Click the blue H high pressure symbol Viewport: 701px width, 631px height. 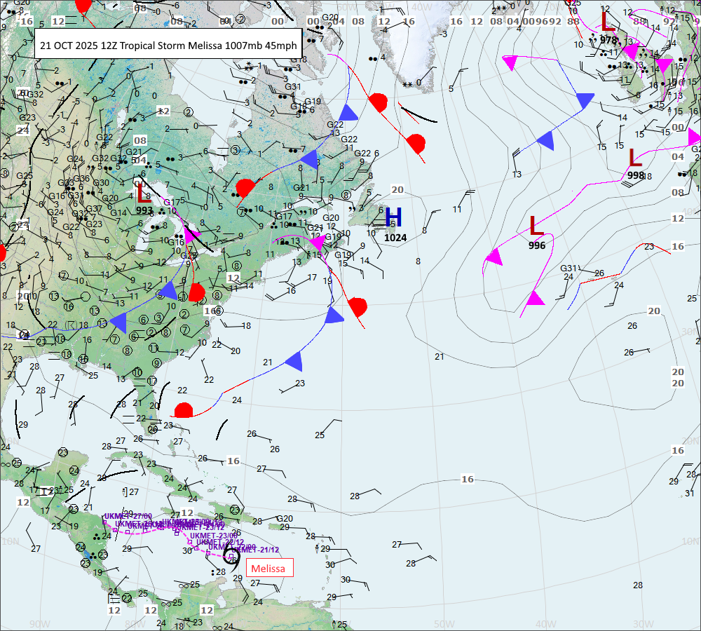coord(393,217)
